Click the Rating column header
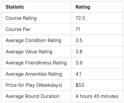This screenshot has width=124, height=103. pyautogui.click(x=83, y=7)
